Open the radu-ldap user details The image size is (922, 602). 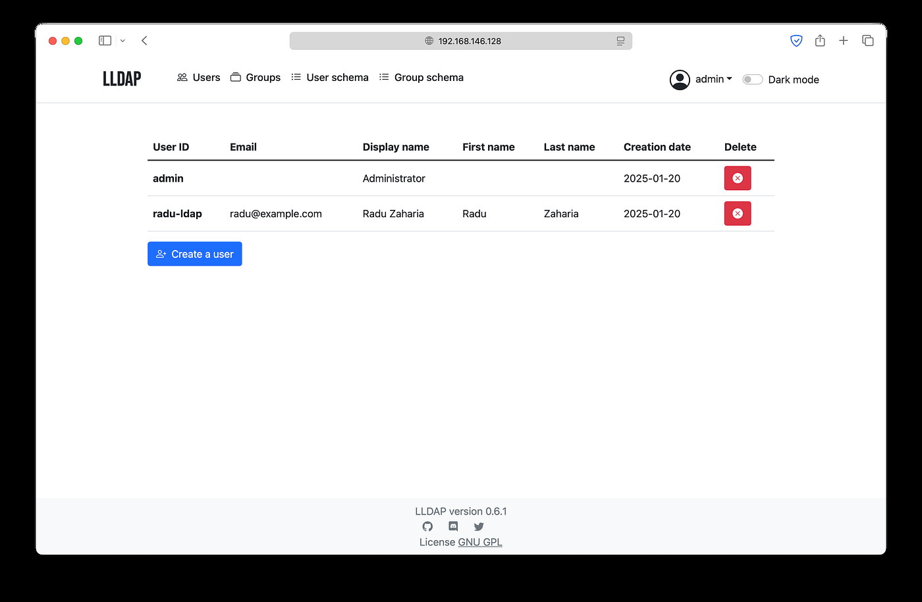(x=177, y=214)
